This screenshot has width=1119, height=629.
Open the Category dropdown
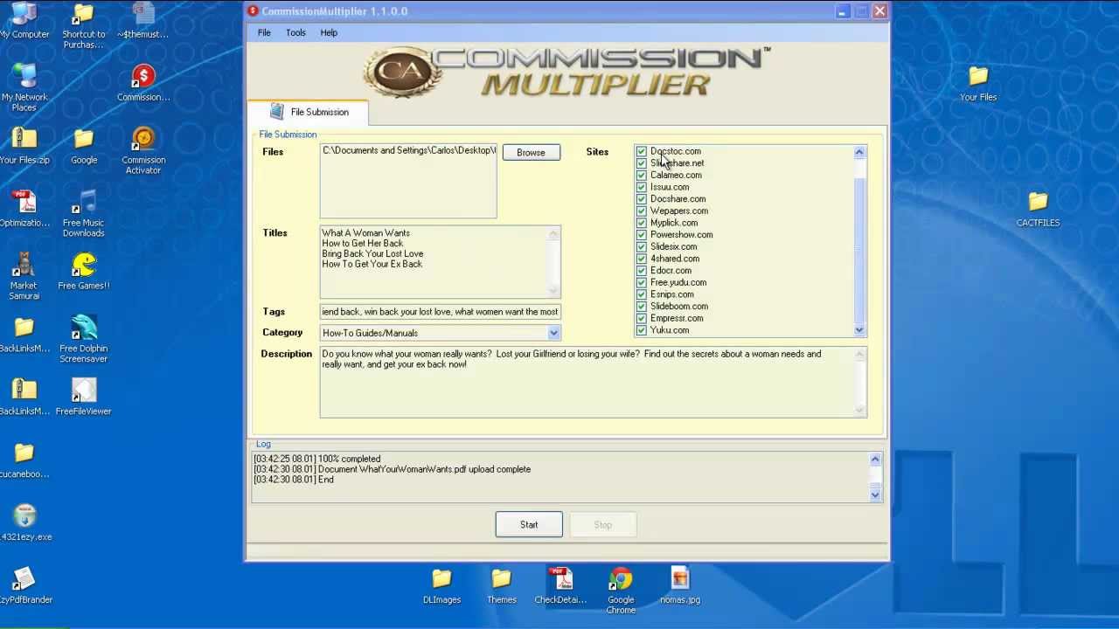[x=553, y=333]
